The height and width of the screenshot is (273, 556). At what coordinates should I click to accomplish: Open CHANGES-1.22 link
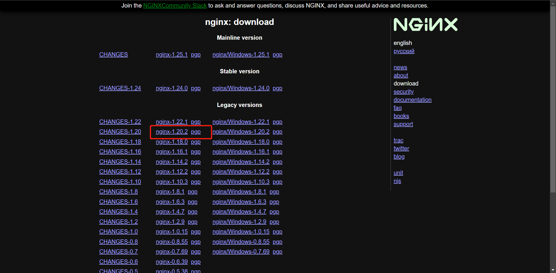(120, 122)
